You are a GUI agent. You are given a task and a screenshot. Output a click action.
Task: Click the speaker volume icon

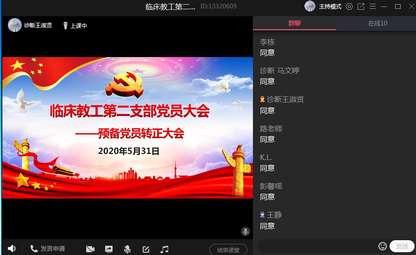(12, 249)
